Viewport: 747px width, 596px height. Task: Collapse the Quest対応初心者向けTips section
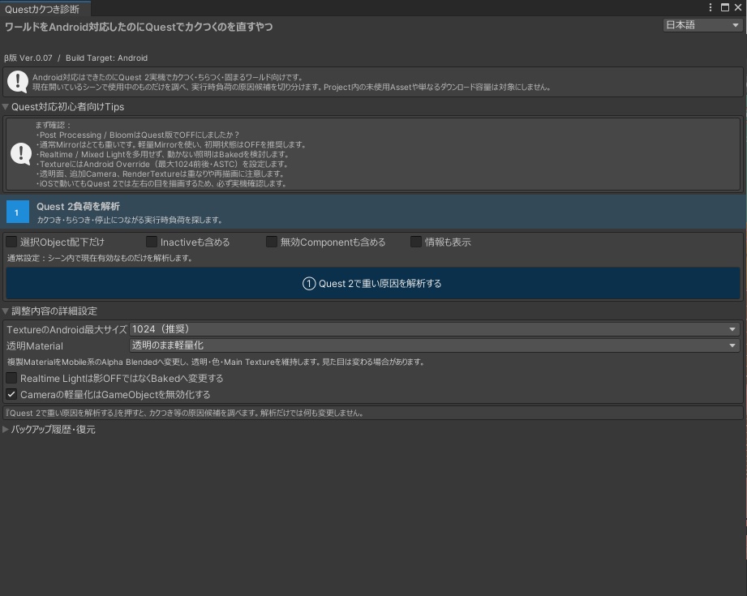tap(6, 107)
